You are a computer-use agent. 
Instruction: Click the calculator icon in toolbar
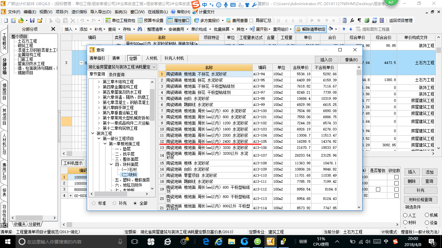pos(345,20)
